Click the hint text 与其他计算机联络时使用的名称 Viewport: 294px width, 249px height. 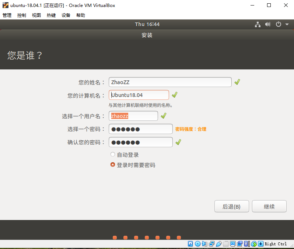coord(140,105)
